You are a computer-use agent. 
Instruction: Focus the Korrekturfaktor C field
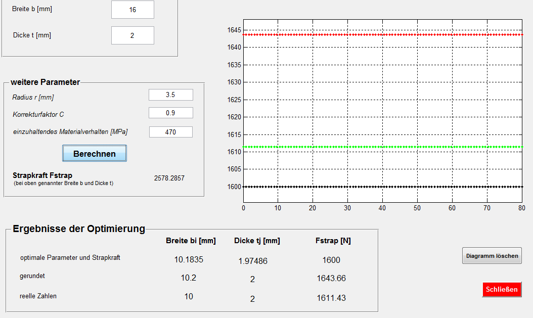170,113
